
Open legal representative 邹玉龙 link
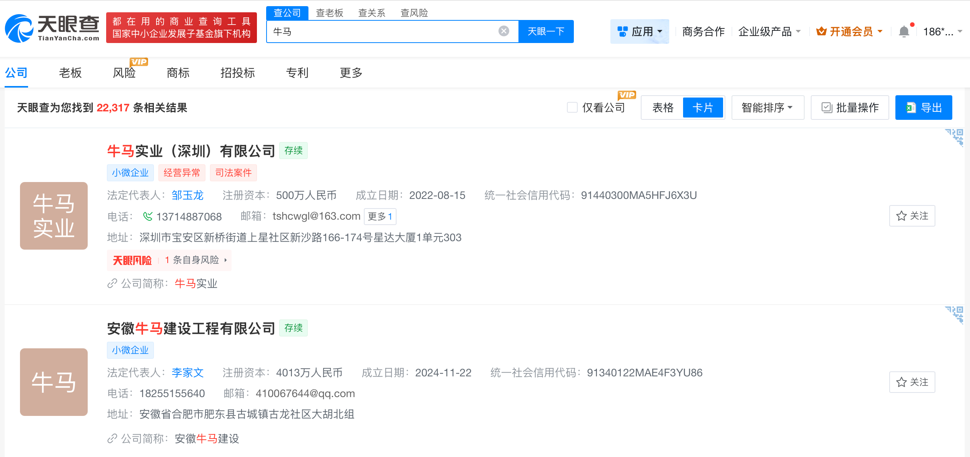[187, 195]
